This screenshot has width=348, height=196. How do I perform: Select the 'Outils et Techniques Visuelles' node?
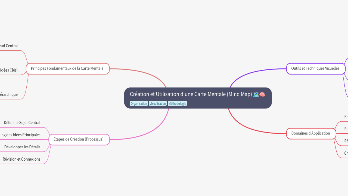coord(315,69)
